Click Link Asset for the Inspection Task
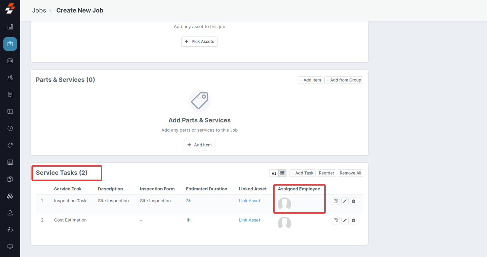The height and width of the screenshot is (257, 487). click(x=249, y=201)
